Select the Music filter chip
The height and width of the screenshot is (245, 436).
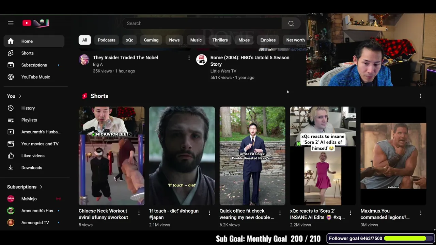tap(196, 40)
